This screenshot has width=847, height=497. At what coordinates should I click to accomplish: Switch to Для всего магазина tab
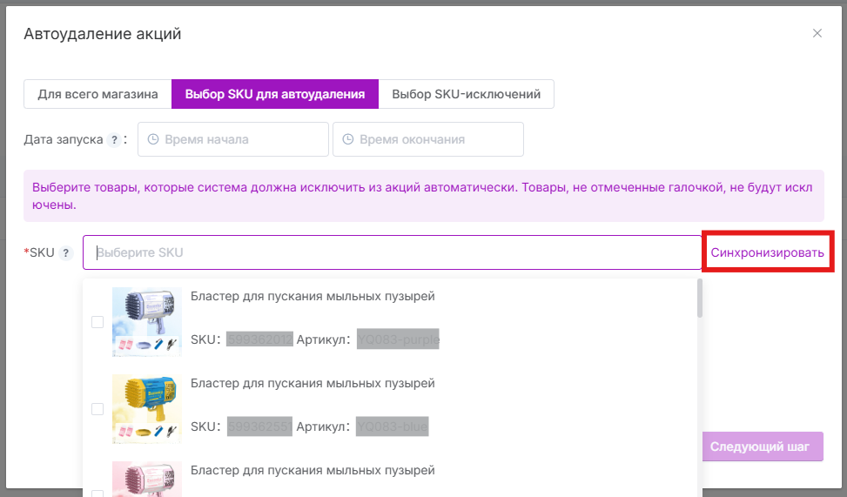coord(97,94)
